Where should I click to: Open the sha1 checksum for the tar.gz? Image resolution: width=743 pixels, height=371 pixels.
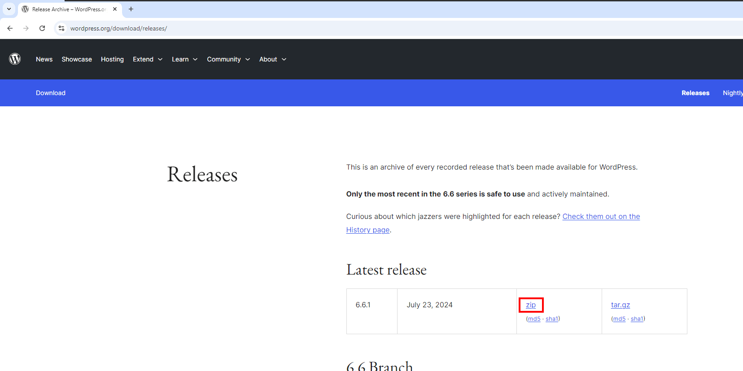click(x=637, y=319)
